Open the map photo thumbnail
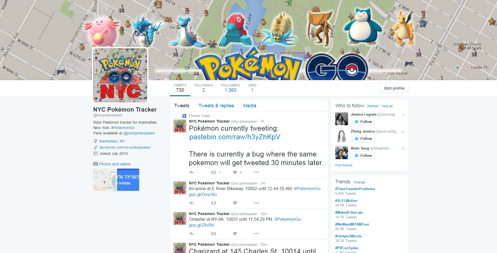 click(x=105, y=180)
